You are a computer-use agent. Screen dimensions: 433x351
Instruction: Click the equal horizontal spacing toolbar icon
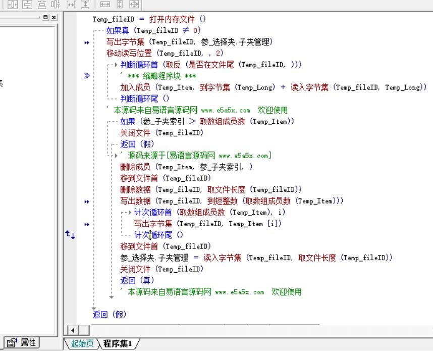point(56,4)
